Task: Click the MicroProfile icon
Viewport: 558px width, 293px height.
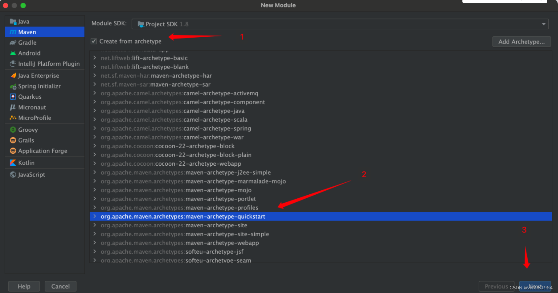Action: click(x=13, y=118)
